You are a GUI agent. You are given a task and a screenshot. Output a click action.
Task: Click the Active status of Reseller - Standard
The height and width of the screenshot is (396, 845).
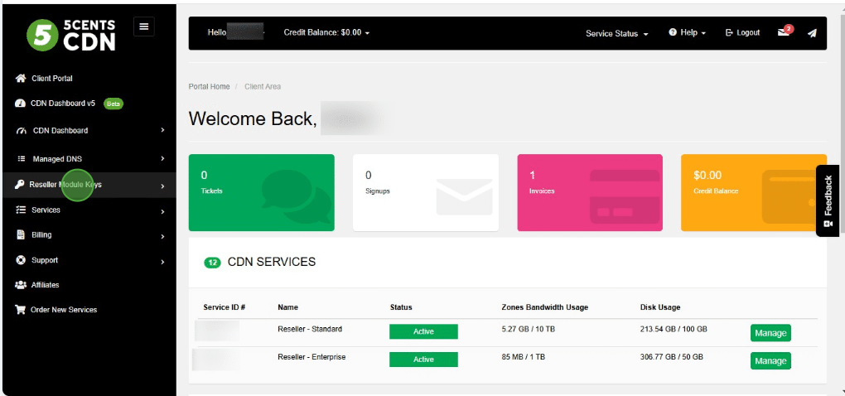(423, 331)
